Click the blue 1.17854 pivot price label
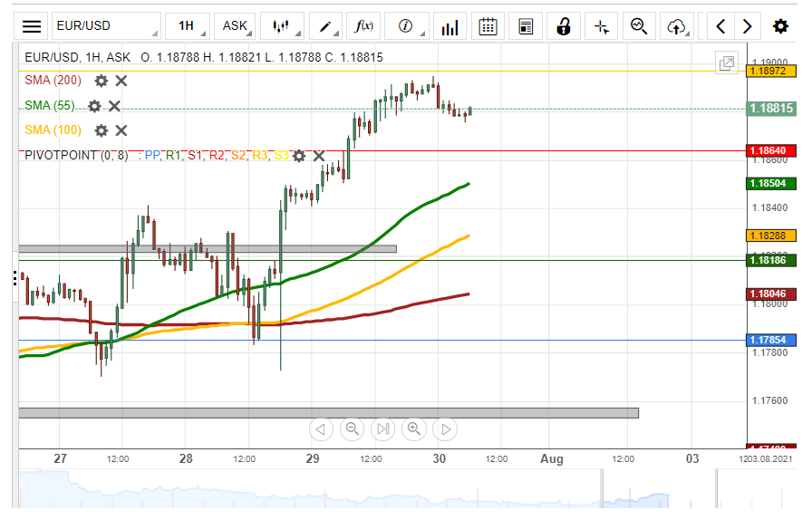 [x=770, y=340]
